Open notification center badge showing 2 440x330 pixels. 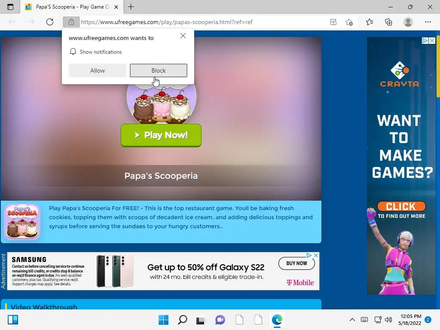pos(428,320)
